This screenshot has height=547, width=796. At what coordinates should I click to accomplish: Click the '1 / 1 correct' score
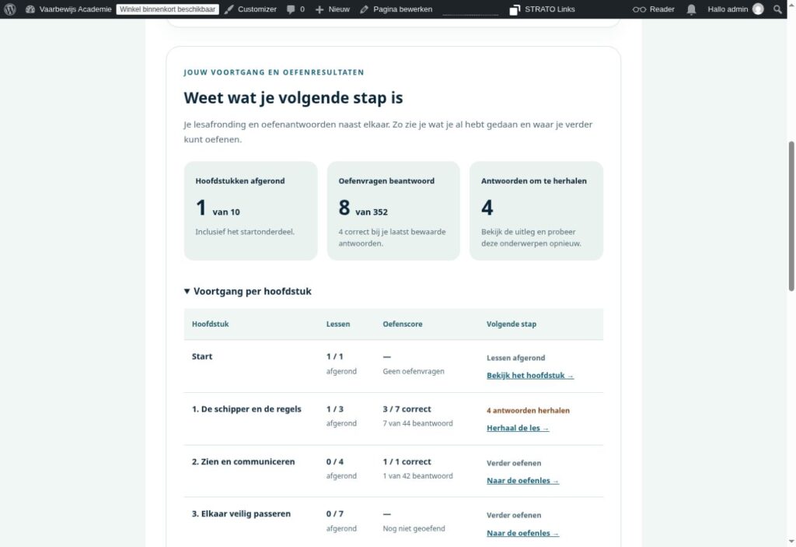point(407,461)
